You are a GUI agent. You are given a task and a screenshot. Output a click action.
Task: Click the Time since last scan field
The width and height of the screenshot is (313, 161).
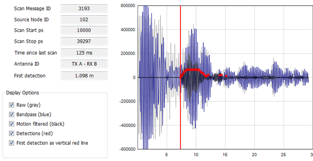(84, 53)
